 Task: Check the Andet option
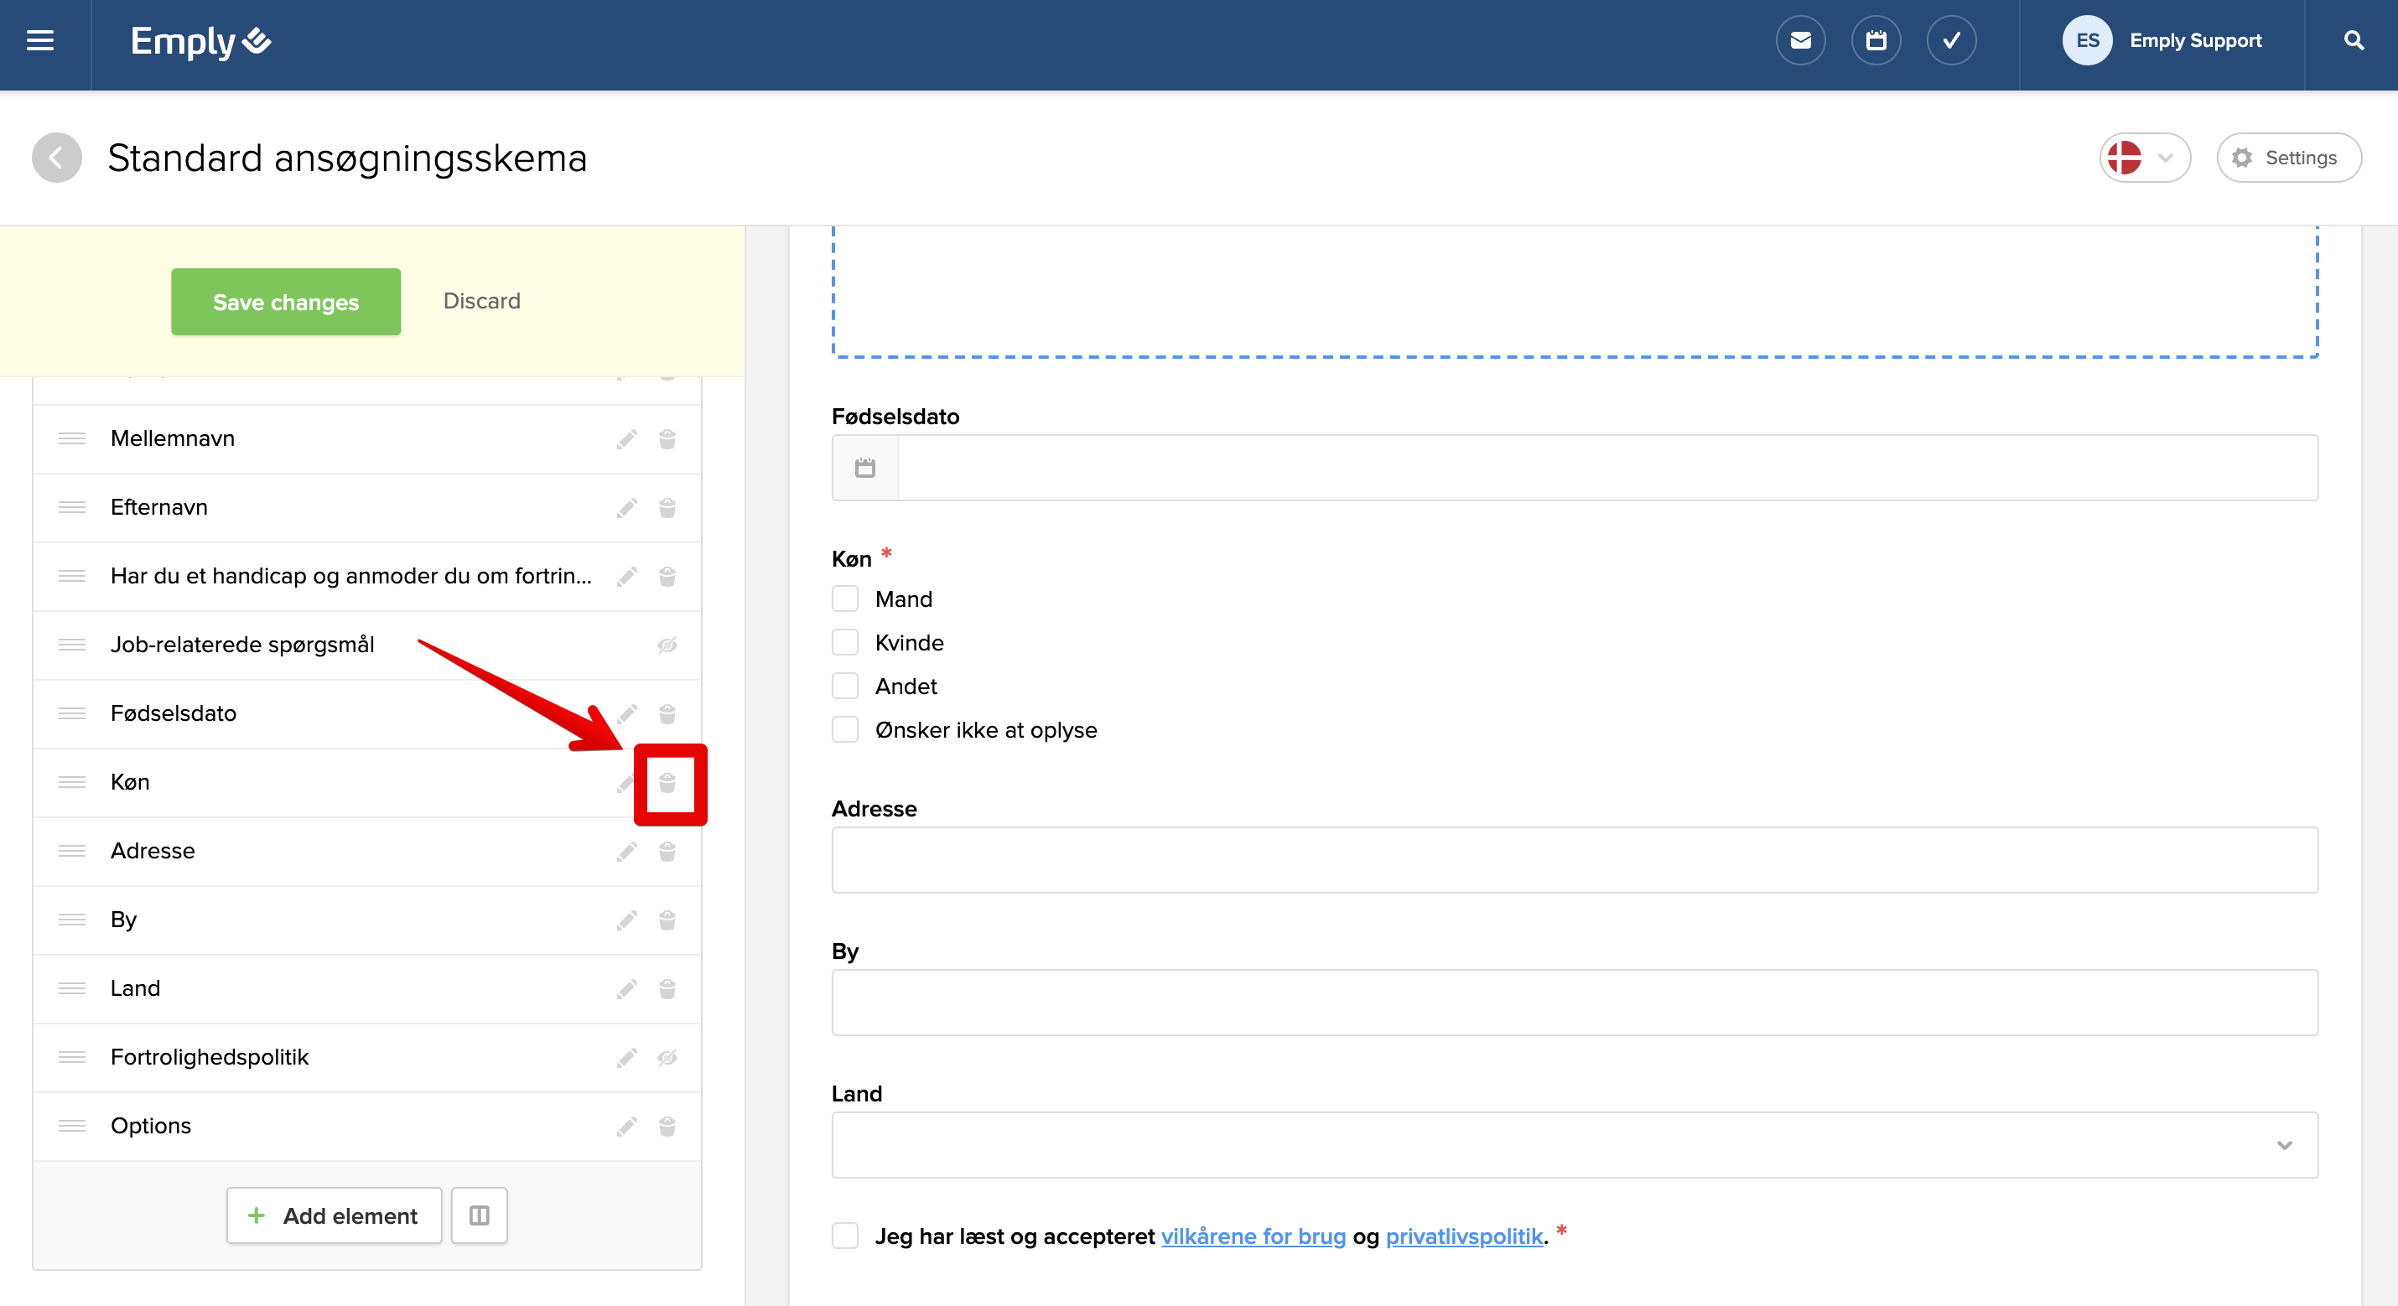[x=845, y=686]
